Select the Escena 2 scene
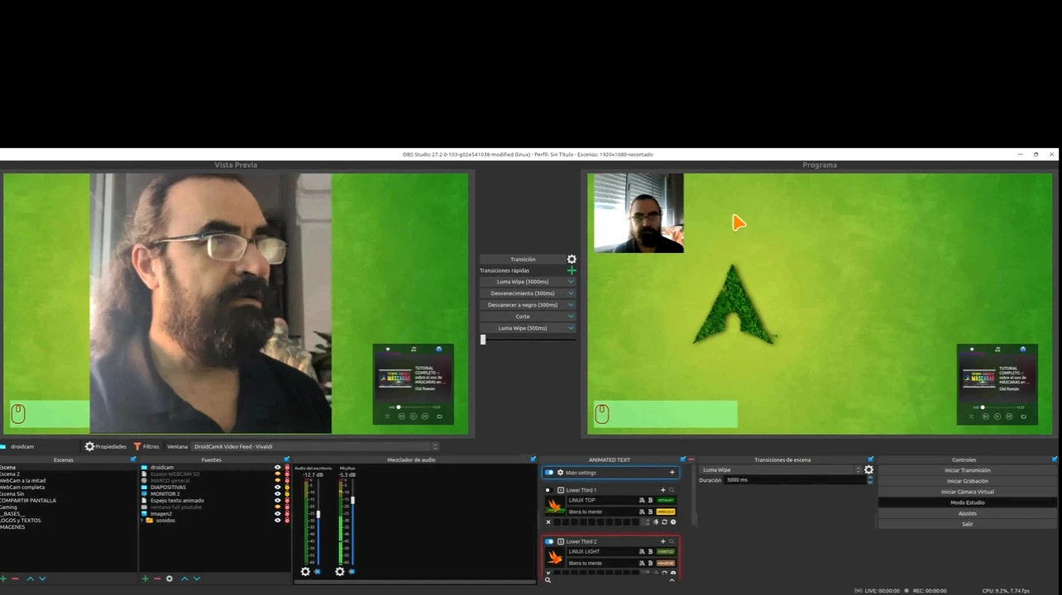Image resolution: width=1062 pixels, height=595 pixels. pyautogui.click(x=10, y=474)
